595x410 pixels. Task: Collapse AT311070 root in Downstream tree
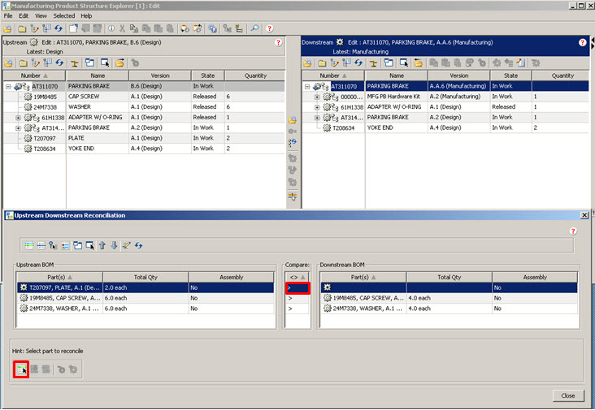pyautogui.click(x=307, y=87)
